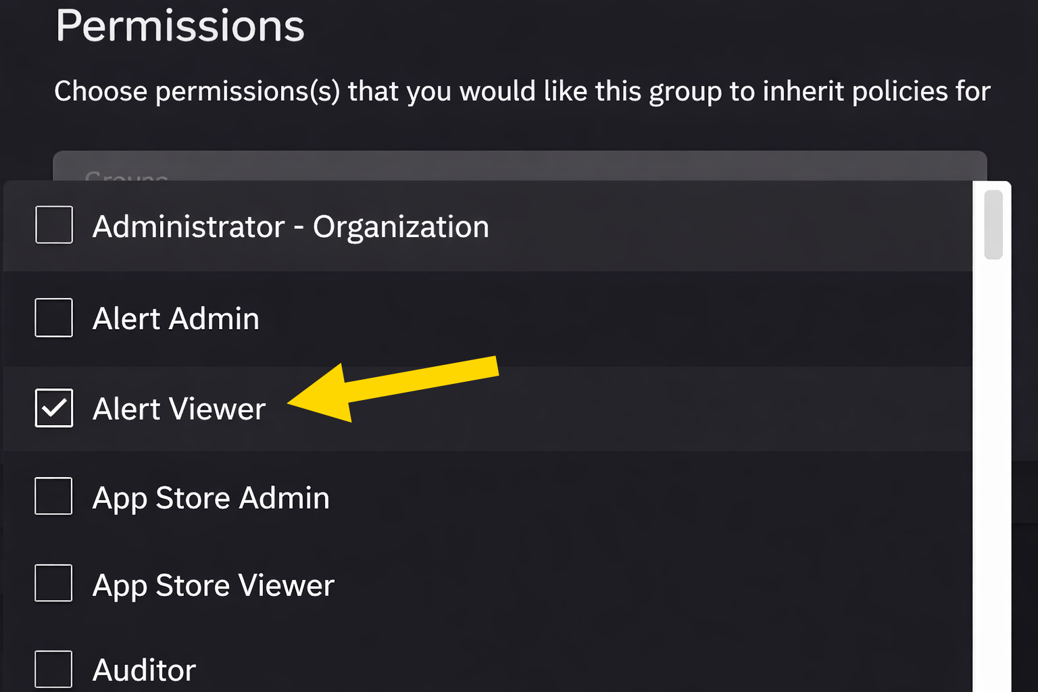Screen dimensions: 1038x692
Task: Select the App Store Viewer label
Action: (x=214, y=585)
